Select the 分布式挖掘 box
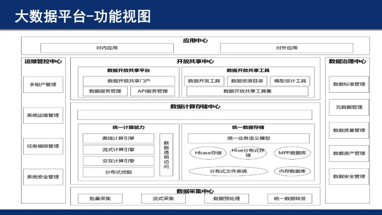 click(x=118, y=172)
